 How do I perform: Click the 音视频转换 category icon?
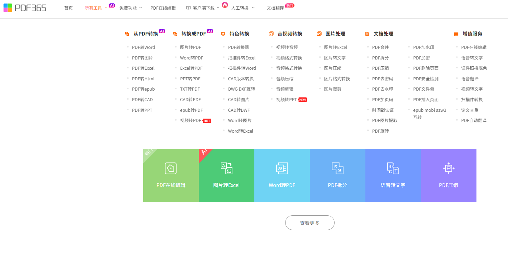click(x=271, y=34)
